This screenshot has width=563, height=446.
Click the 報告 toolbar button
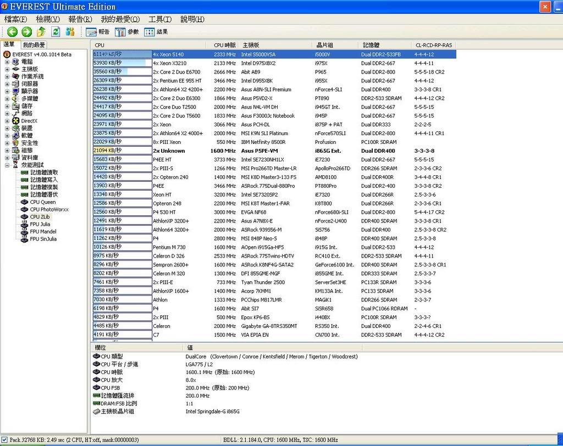[x=98, y=32]
